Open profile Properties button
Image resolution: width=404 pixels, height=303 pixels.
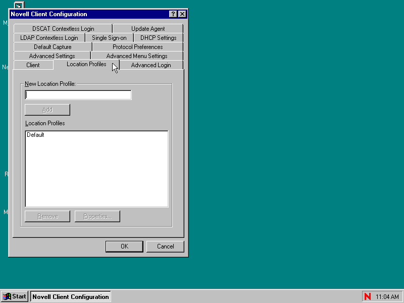pyautogui.click(x=97, y=217)
